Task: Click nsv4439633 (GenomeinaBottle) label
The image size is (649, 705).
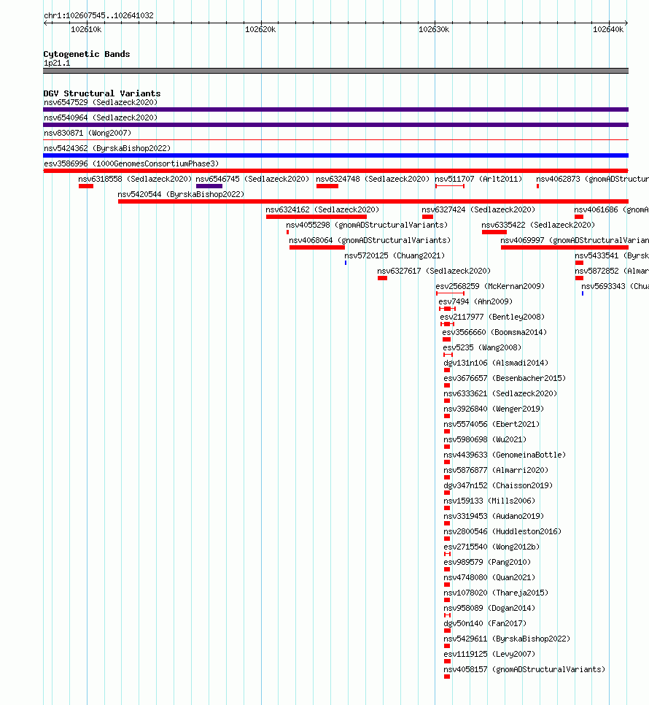Action: click(x=505, y=455)
